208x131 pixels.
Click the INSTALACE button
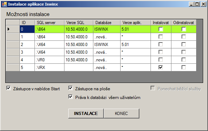point(86,113)
